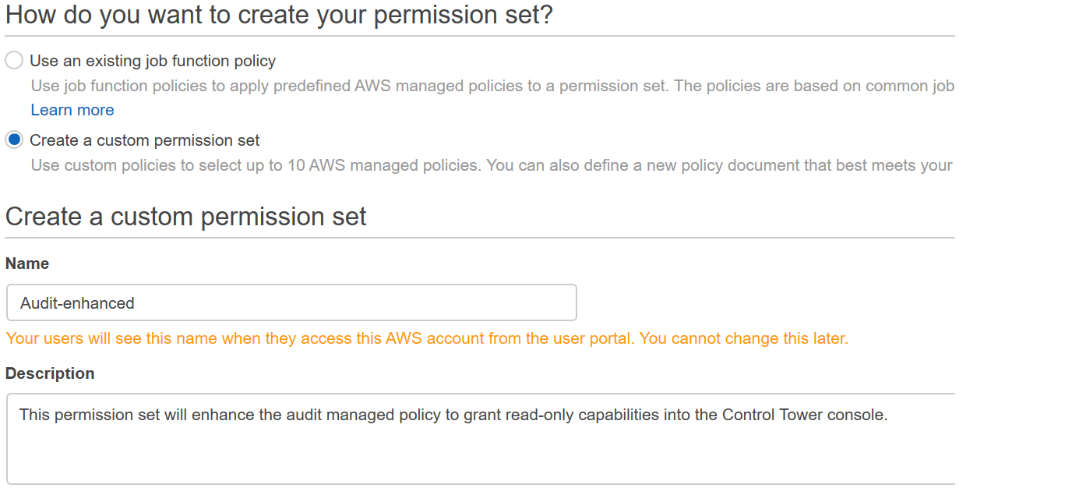1072x495 pixels.
Task: Open the 'Learn more' link
Action: pos(72,110)
